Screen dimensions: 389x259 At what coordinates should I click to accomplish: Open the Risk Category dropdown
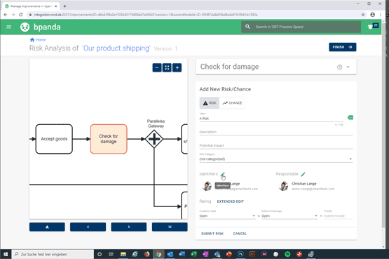[x=276, y=159]
